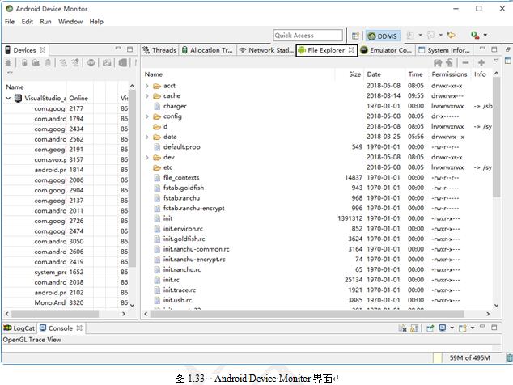
Task: Expand the data folder
Action: pyautogui.click(x=147, y=137)
